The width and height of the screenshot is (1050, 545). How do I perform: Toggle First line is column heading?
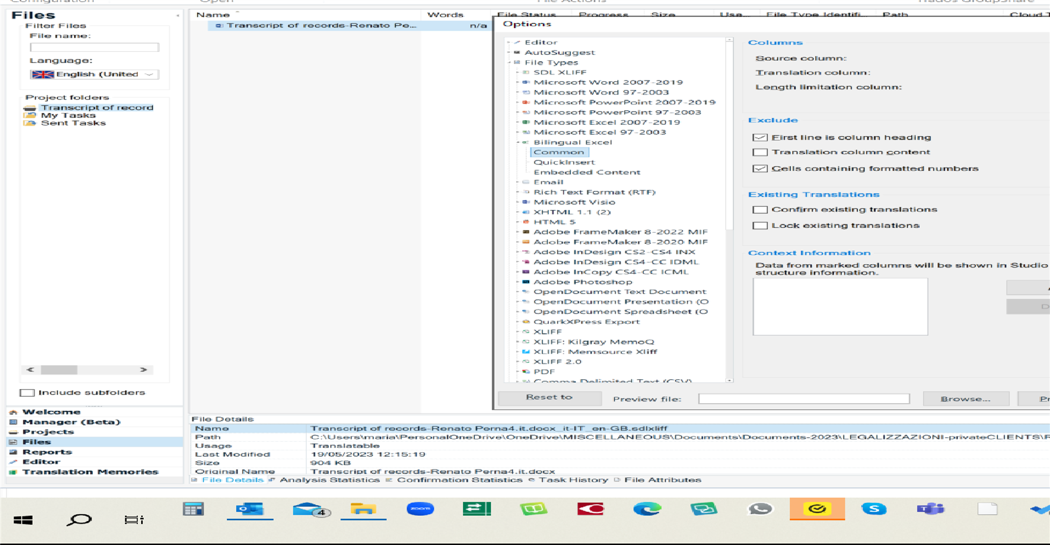coord(759,137)
